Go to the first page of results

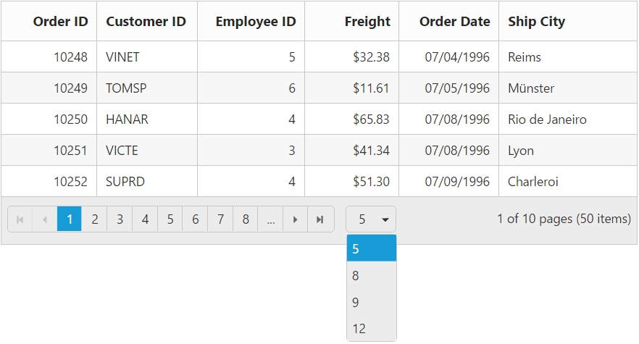(20, 219)
